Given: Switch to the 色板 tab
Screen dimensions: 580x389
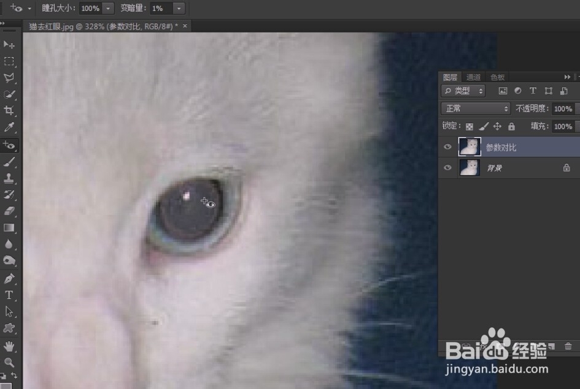Looking at the screenshot, I should (498, 77).
